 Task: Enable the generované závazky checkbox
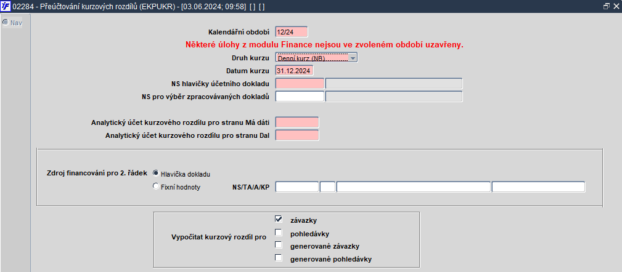coord(279,245)
